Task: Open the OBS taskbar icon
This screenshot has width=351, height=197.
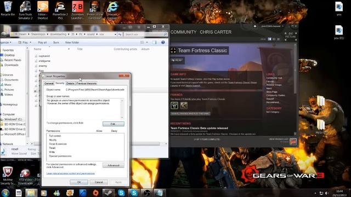Action: click(147, 193)
